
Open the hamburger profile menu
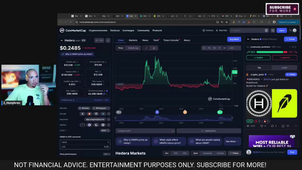coord(293,30)
